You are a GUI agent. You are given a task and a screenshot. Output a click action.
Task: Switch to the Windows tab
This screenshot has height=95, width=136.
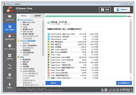(23, 16)
